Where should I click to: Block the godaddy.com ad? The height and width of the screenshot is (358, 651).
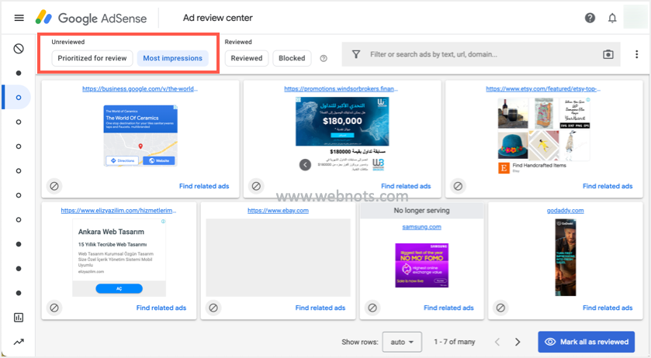pos(500,308)
